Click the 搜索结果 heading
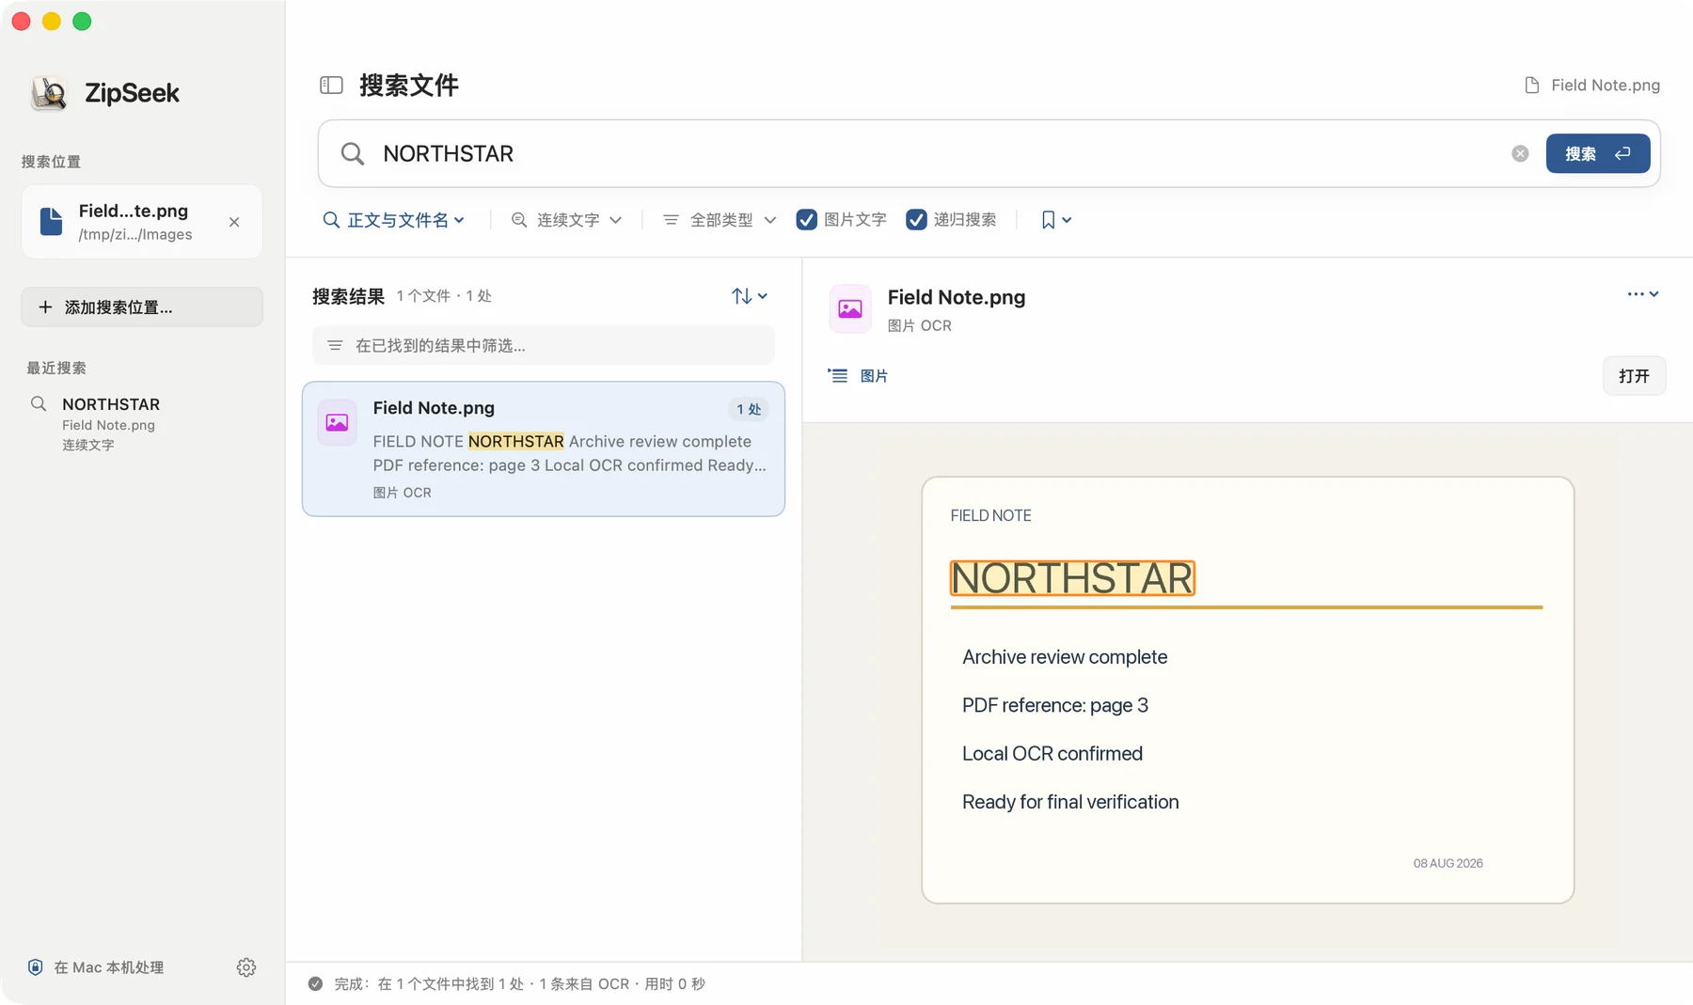Viewport: 1693px width, 1005px height. click(x=348, y=296)
